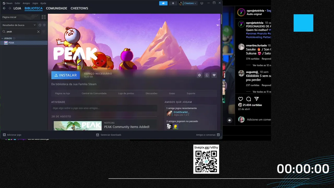Toggle library collections grid view icon
Viewport: 334px width, 188px height.
coord(44,17)
